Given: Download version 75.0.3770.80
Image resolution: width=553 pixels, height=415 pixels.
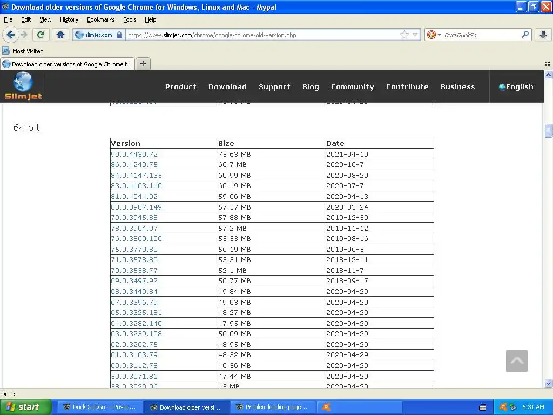Looking at the screenshot, I should pyautogui.click(x=134, y=250).
